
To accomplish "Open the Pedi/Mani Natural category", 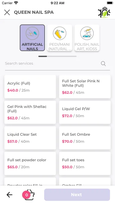I will pos(60,38).
